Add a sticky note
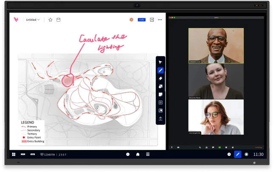 click(x=161, y=94)
